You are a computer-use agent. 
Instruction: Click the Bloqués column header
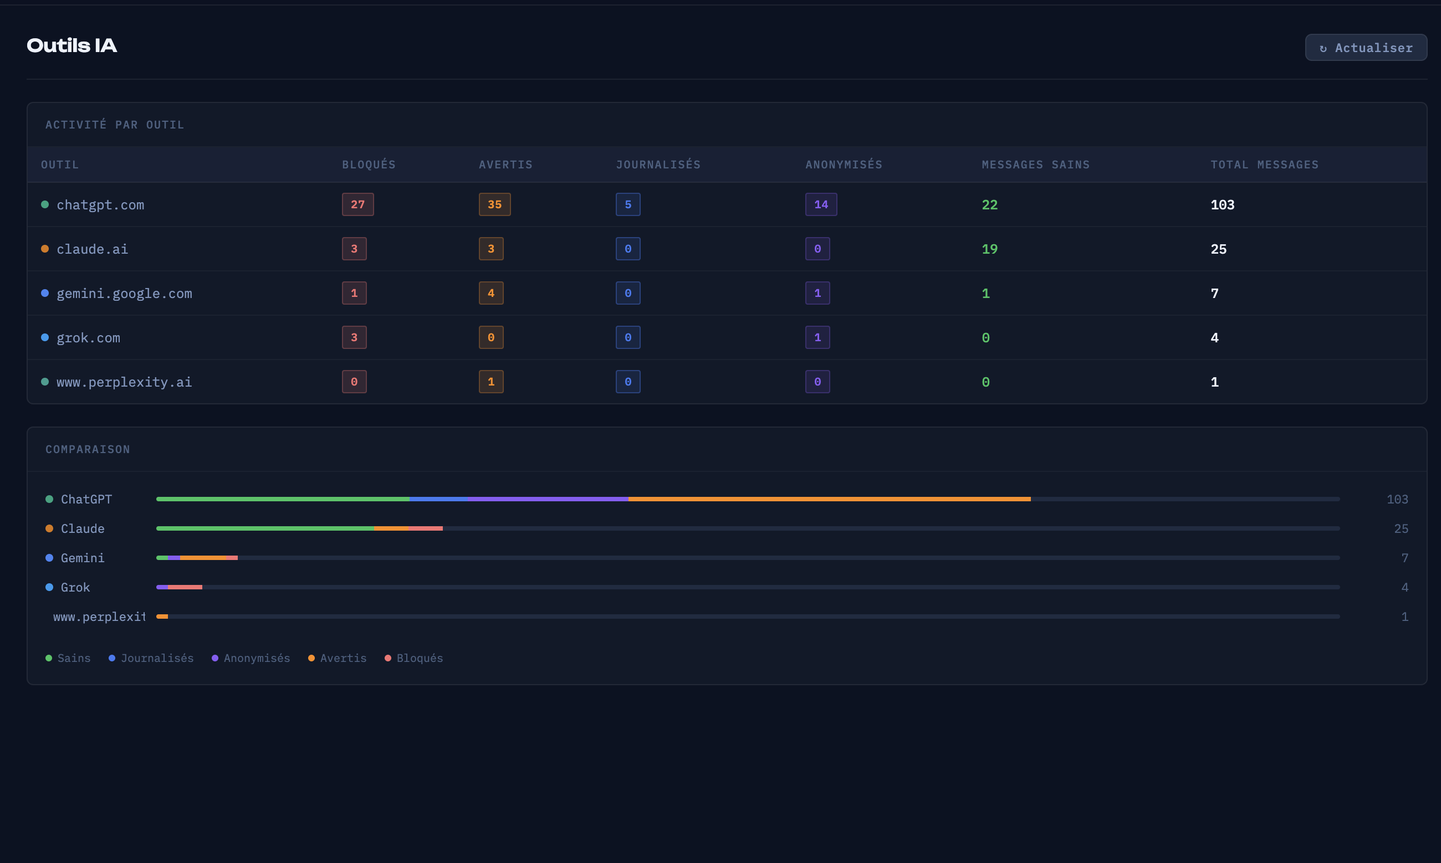(369, 165)
